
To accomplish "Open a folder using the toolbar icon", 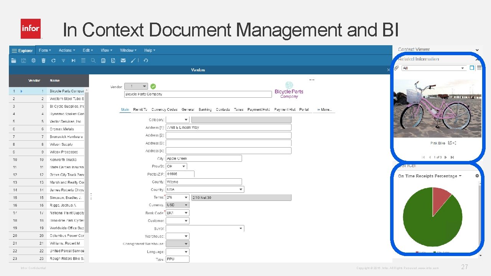I will coord(13,60).
